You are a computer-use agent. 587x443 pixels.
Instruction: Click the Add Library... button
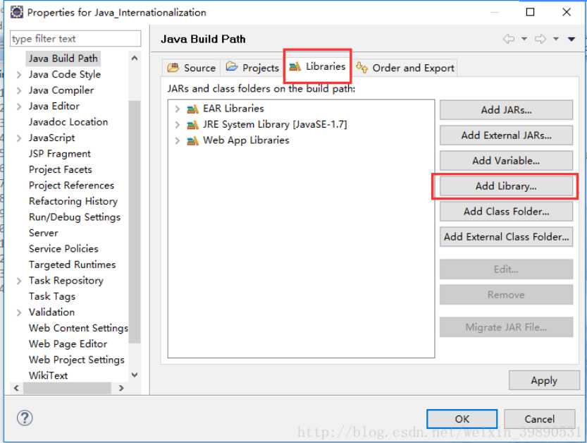[506, 186]
